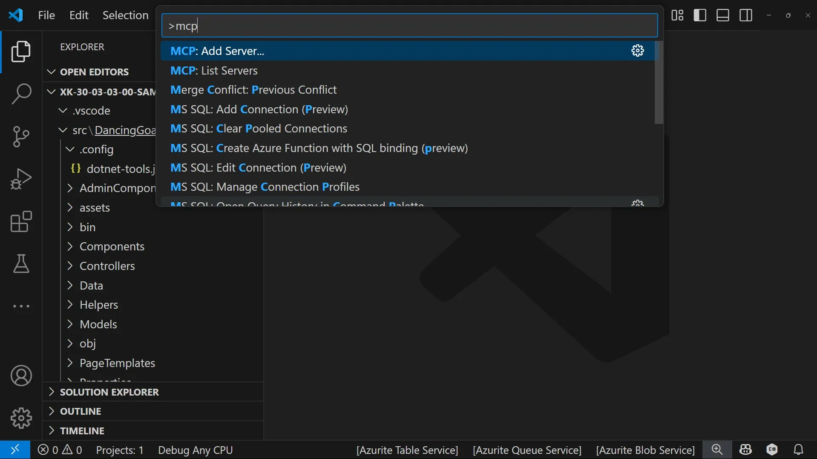This screenshot has width=817, height=459.
Task: Click Azurite Table Service status item
Action: click(407, 450)
